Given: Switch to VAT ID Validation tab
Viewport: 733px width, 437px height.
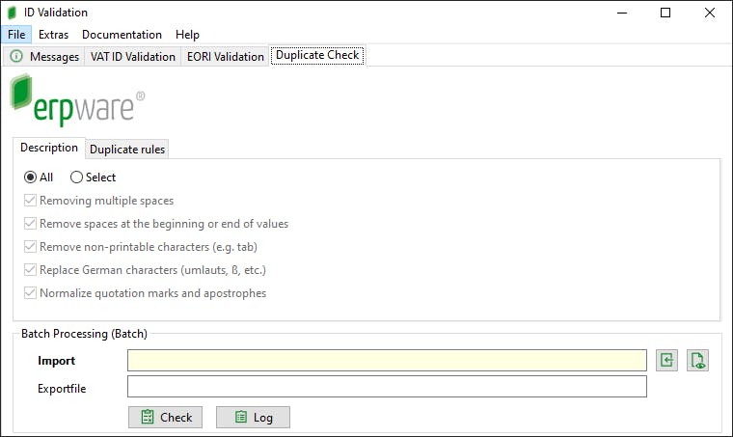Looking at the screenshot, I should [x=133, y=57].
